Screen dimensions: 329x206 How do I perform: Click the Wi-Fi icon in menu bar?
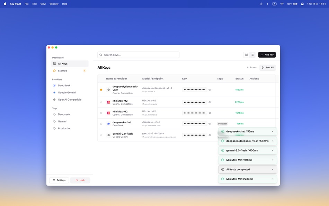pos(282,4)
